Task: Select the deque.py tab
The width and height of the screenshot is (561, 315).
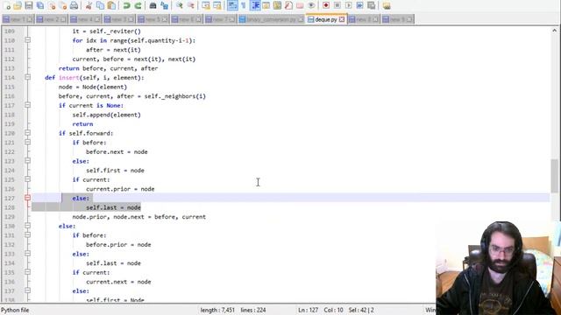Action: (x=326, y=19)
